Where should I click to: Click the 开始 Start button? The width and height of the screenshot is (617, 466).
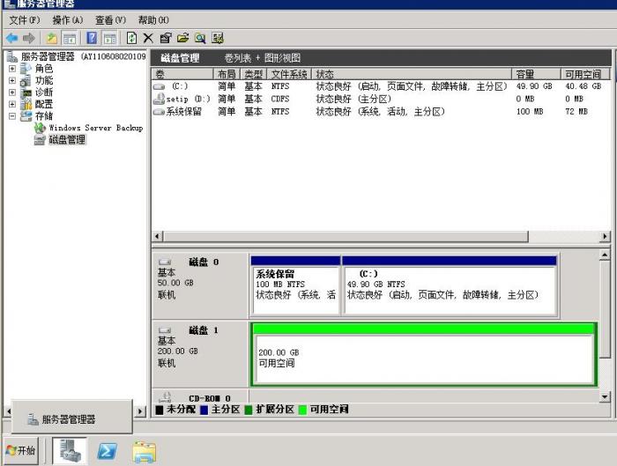[21, 450]
